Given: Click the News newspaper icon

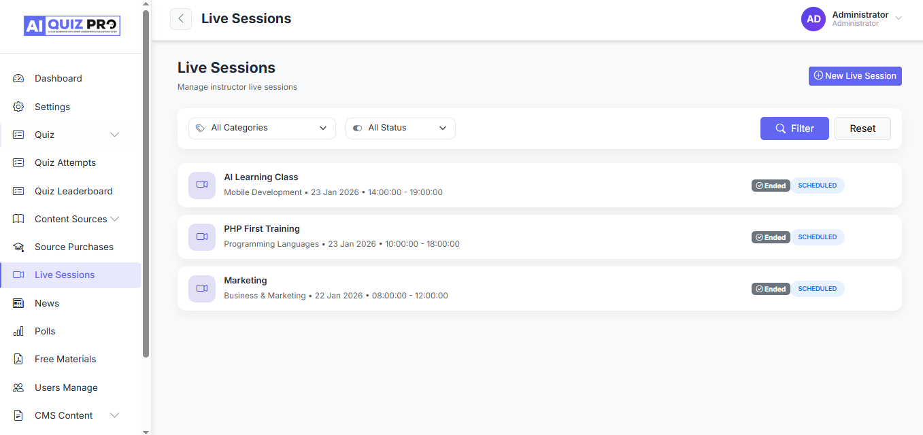Looking at the screenshot, I should [x=18, y=303].
